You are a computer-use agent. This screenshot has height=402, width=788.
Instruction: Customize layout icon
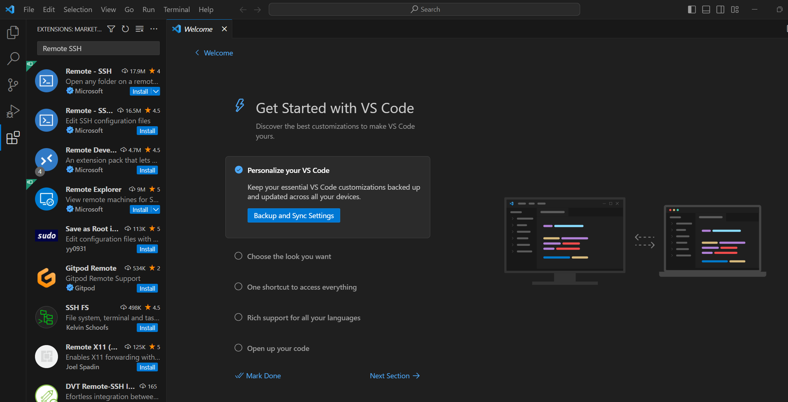click(735, 9)
